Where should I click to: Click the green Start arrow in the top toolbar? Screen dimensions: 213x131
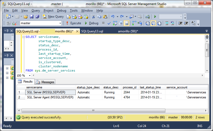tap(155, 17)
